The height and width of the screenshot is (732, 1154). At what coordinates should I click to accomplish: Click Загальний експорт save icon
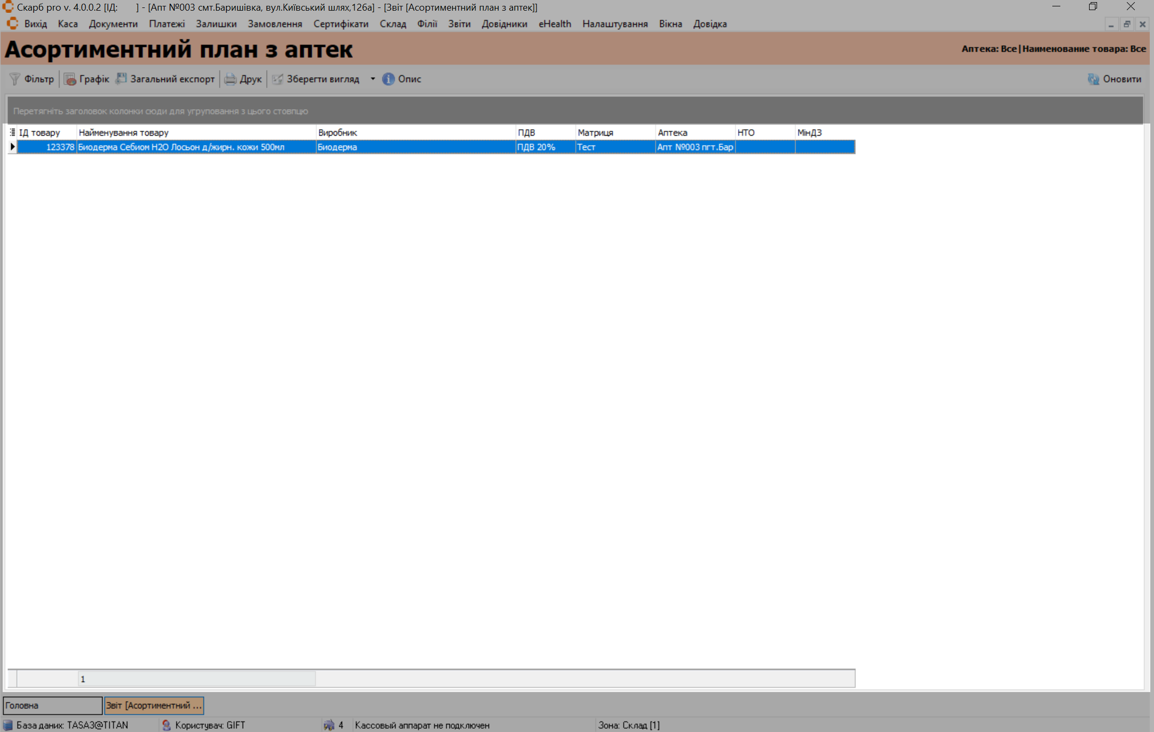pos(121,79)
